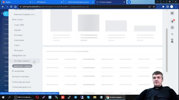
Task: Open the Интернет-магазин section
Action: 20,77
